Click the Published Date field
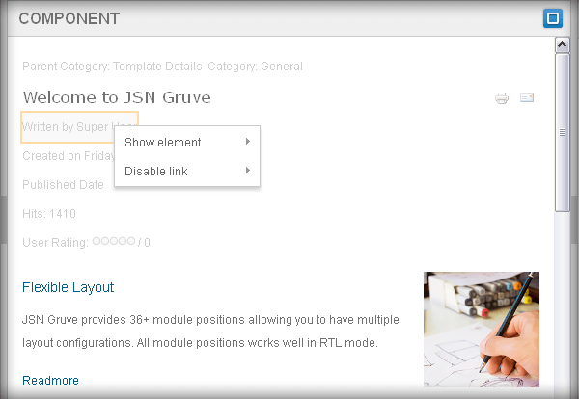The image size is (579, 399). click(63, 185)
